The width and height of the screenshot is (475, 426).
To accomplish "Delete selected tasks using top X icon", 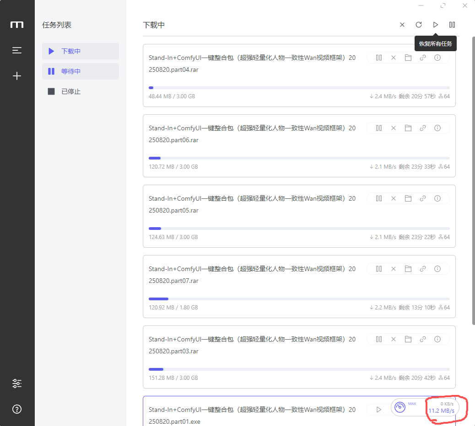I will pyautogui.click(x=402, y=25).
